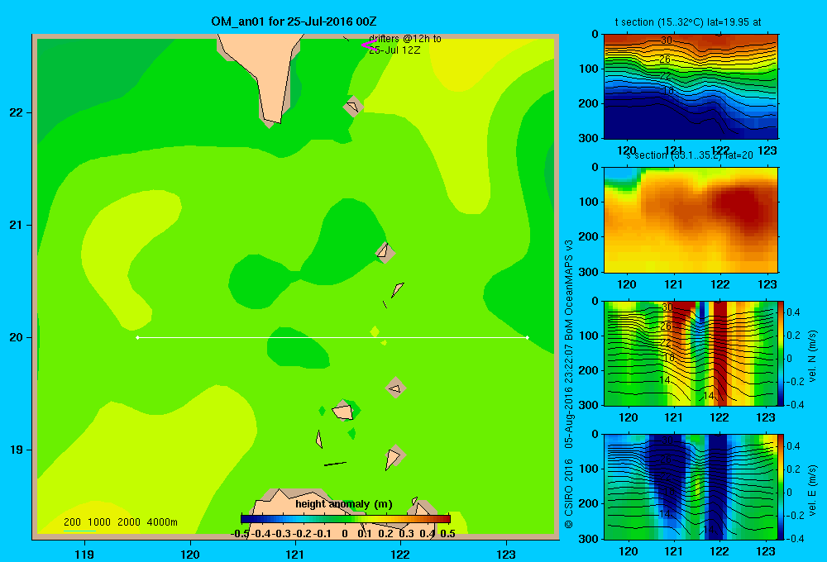Click the 's section' salinity title
The height and width of the screenshot is (562, 827).
pyautogui.click(x=690, y=155)
